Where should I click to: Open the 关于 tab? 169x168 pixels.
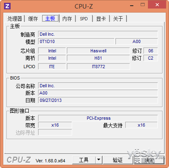pos(118,19)
